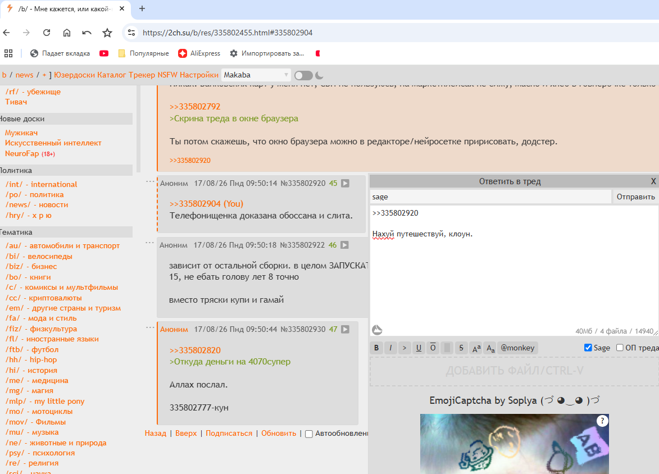
Task: Click play arrow icon on post №335802920
Action: pyautogui.click(x=345, y=183)
